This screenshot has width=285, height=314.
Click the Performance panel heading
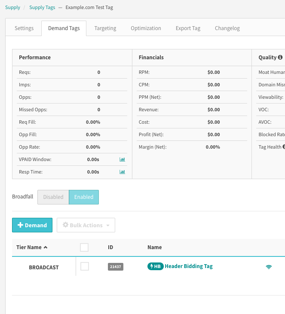tap(35, 58)
